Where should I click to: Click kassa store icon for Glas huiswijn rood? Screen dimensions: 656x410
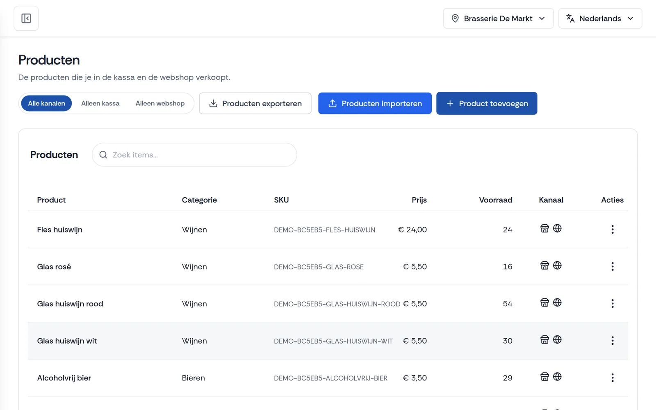click(x=544, y=303)
